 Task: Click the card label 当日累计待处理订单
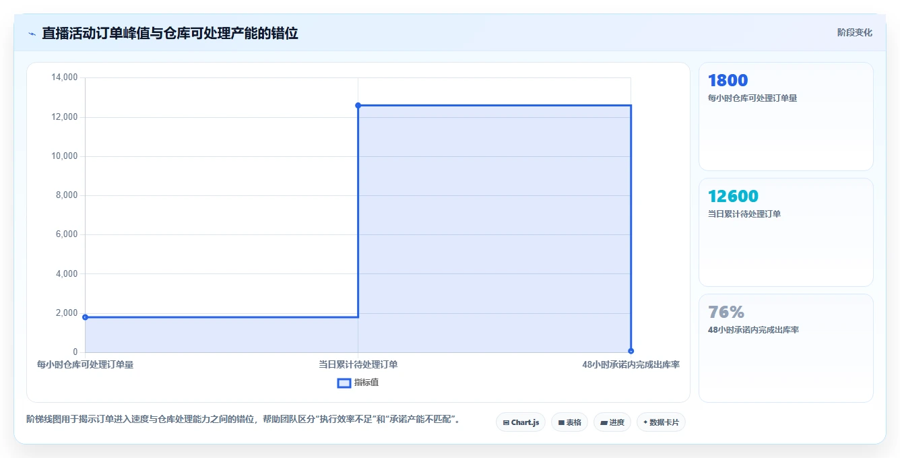click(744, 214)
